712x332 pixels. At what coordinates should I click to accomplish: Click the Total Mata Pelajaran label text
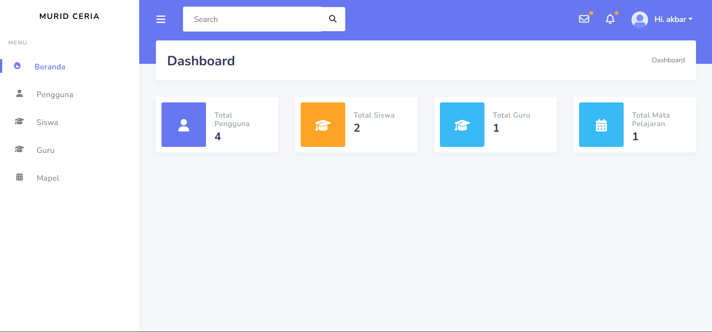point(651,119)
